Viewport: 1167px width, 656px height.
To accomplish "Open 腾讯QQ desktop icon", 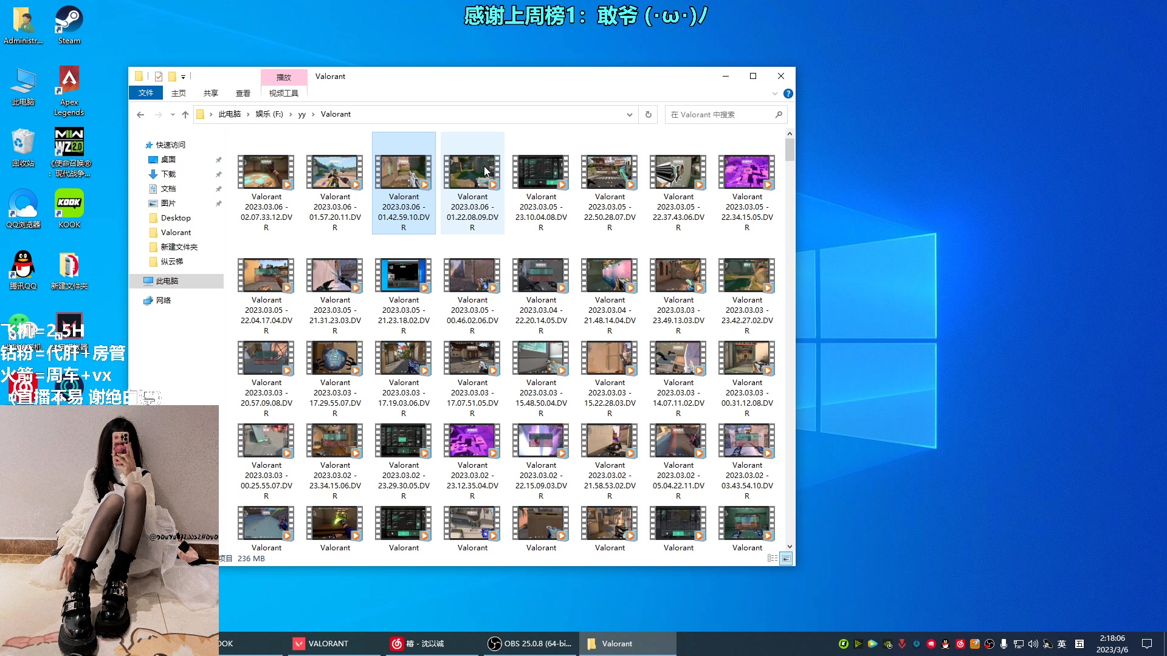I will (23, 270).
